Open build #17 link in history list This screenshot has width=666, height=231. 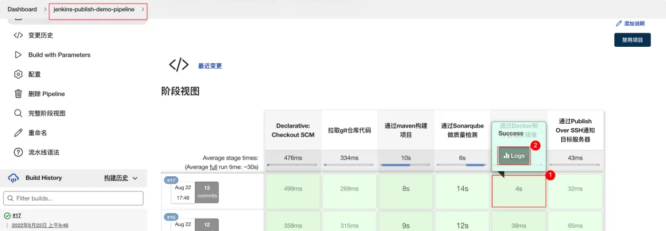[x=17, y=216]
